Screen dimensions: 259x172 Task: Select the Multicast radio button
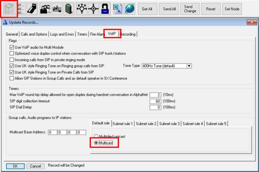pos(96,143)
